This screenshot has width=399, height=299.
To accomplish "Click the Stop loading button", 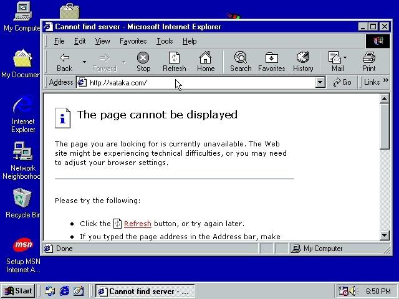I will (143, 62).
